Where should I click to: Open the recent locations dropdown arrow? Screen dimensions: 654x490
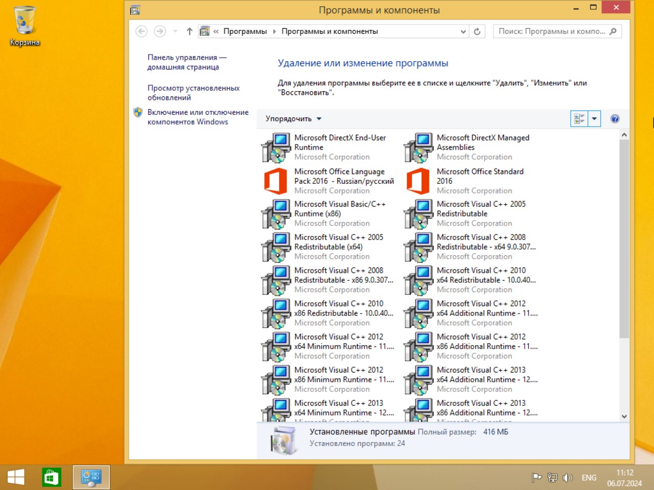click(175, 31)
